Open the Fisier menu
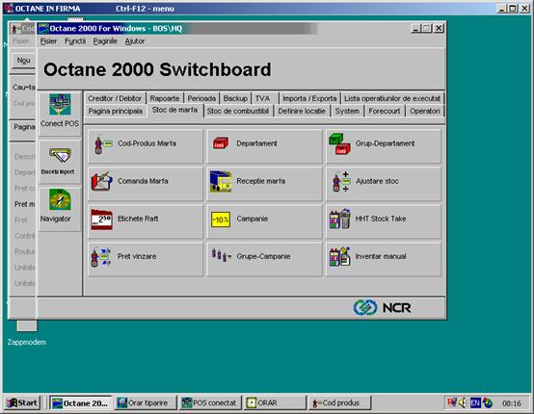The height and width of the screenshot is (414, 534). click(x=48, y=41)
